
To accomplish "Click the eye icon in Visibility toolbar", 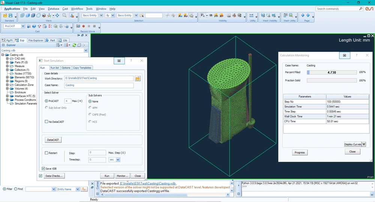I will click(211, 16).
